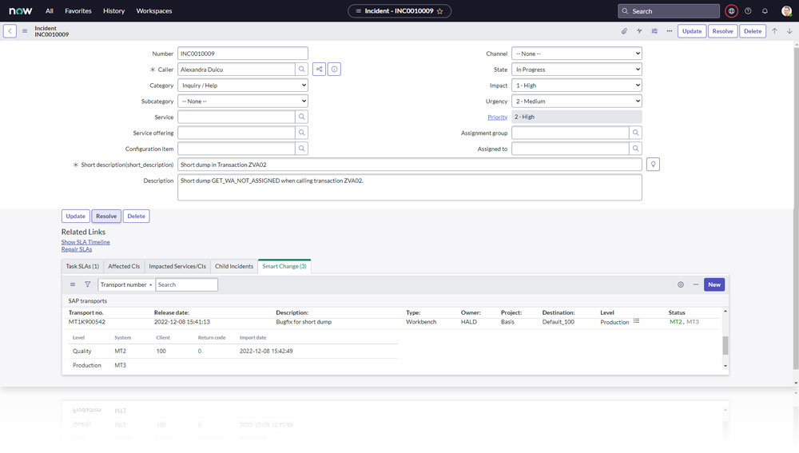799x453 pixels.
Task: Click the Update button below the description
Action: tap(75, 216)
